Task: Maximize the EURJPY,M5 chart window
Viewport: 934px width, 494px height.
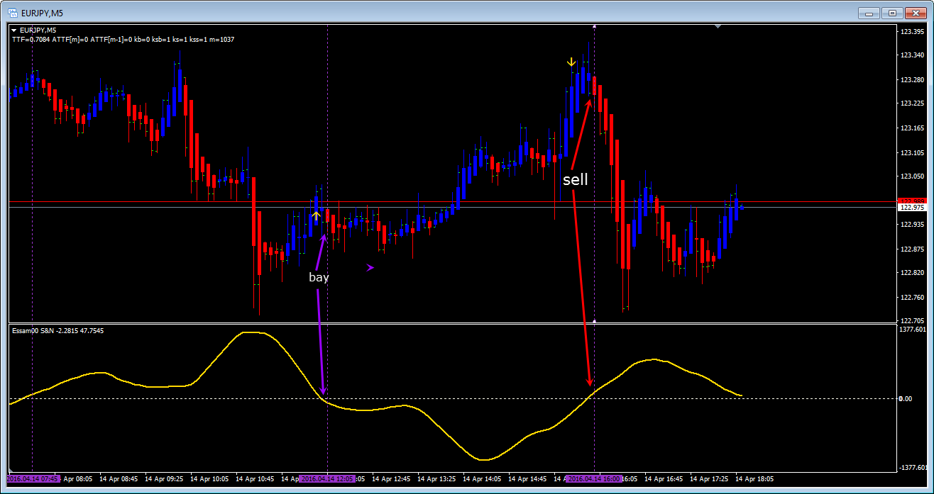Action: pos(891,12)
